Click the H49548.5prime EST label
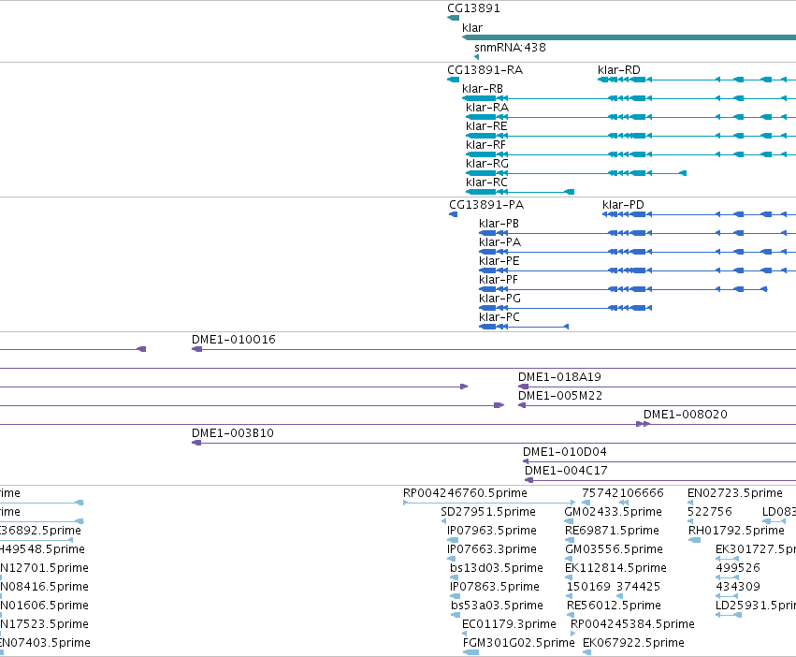 pyautogui.click(x=43, y=549)
